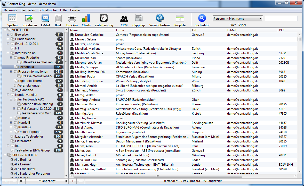Open the Fenster menu
The height and width of the screenshot is (186, 304).
pyautogui.click(x=75, y=10)
